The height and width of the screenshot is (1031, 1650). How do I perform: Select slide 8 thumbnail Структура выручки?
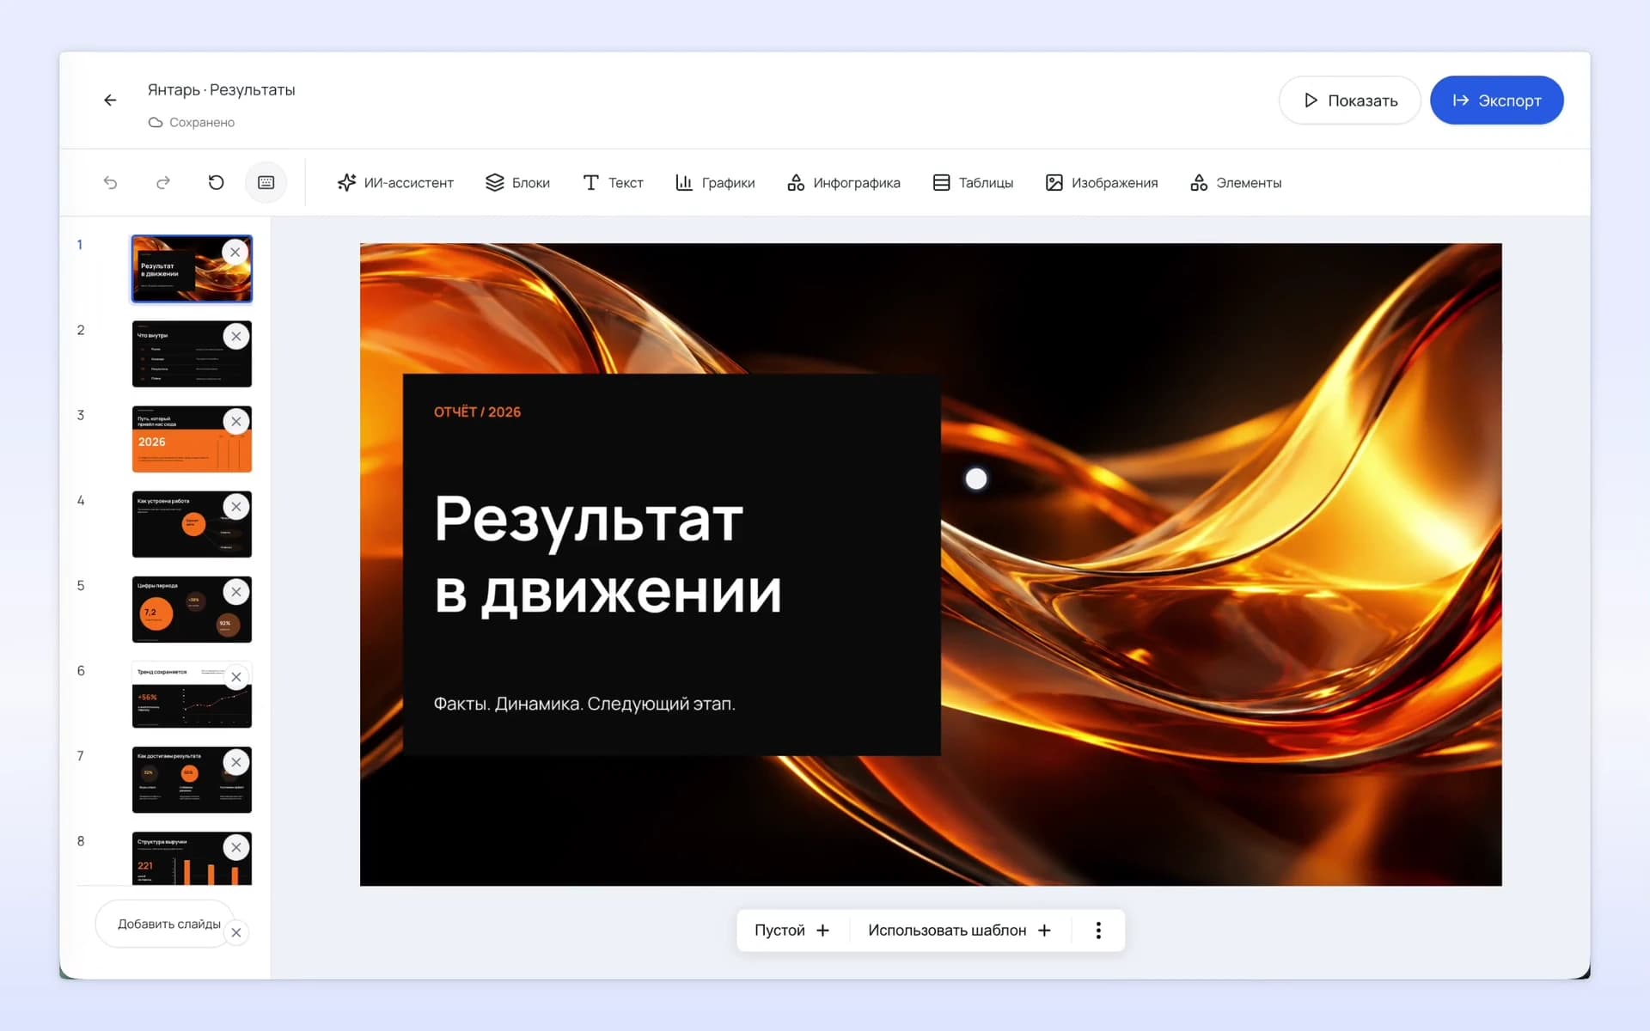click(192, 857)
